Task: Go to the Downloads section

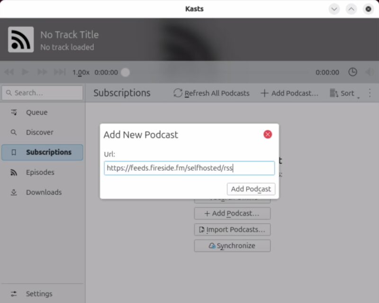Action: point(44,192)
